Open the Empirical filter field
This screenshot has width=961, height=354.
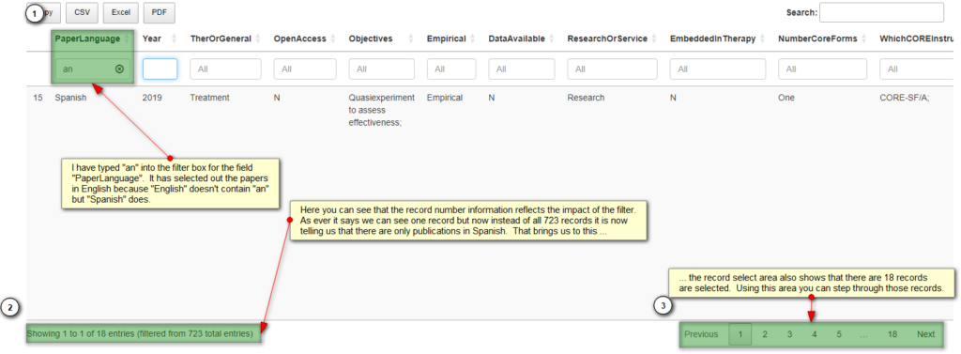(453, 69)
